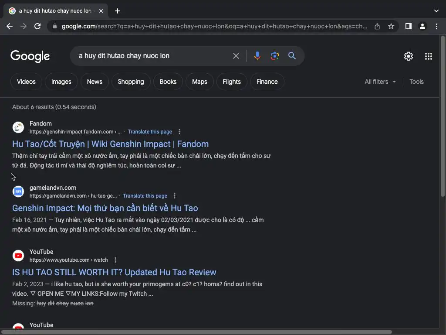Clear the search query with the X
This screenshot has height=335, width=446.
coord(236,56)
